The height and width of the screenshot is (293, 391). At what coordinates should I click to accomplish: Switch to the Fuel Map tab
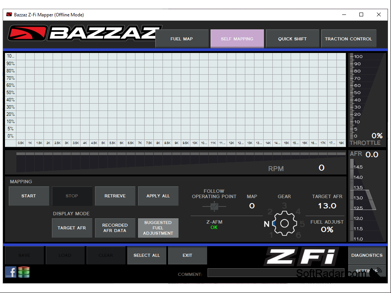click(182, 38)
